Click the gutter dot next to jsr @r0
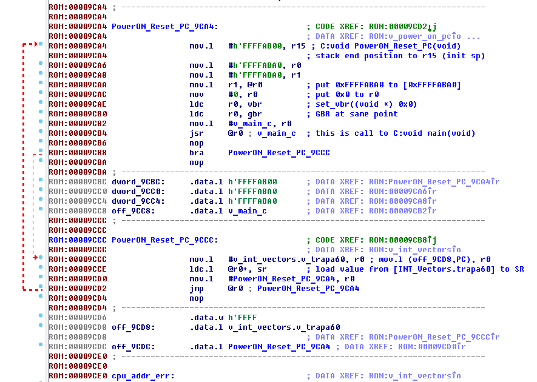Screen dimensions: 537x382 (x=40, y=132)
